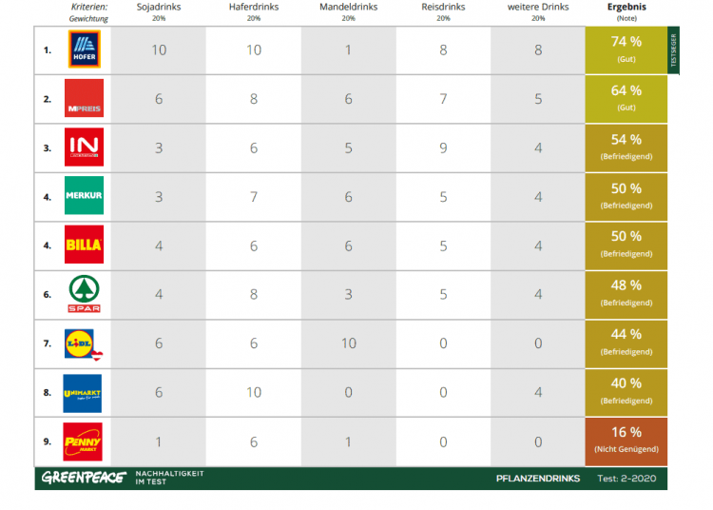Click the green Merkur logo

[x=84, y=196]
